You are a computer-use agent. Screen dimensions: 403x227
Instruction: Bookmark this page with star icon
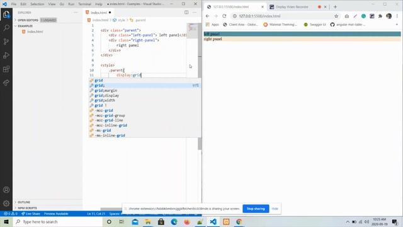[x=336, y=16]
